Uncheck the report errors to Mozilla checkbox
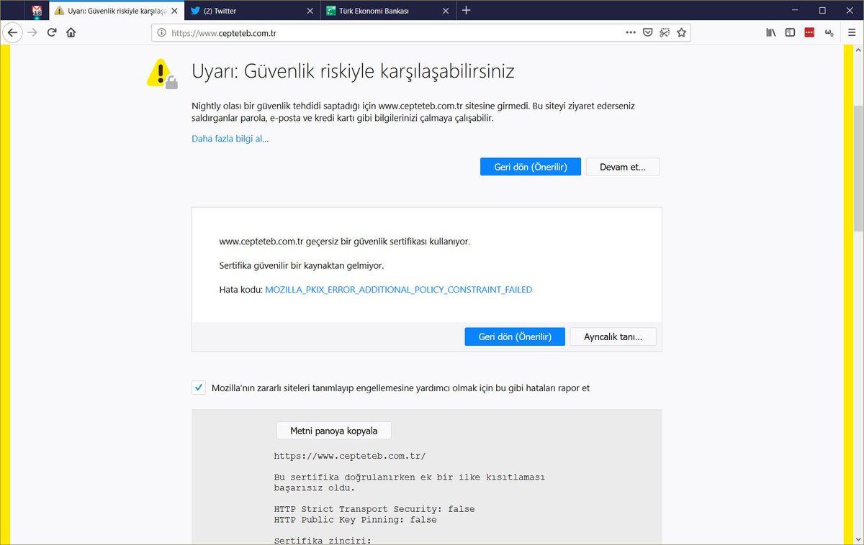This screenshot has height=545, width=864. (199, 388)
